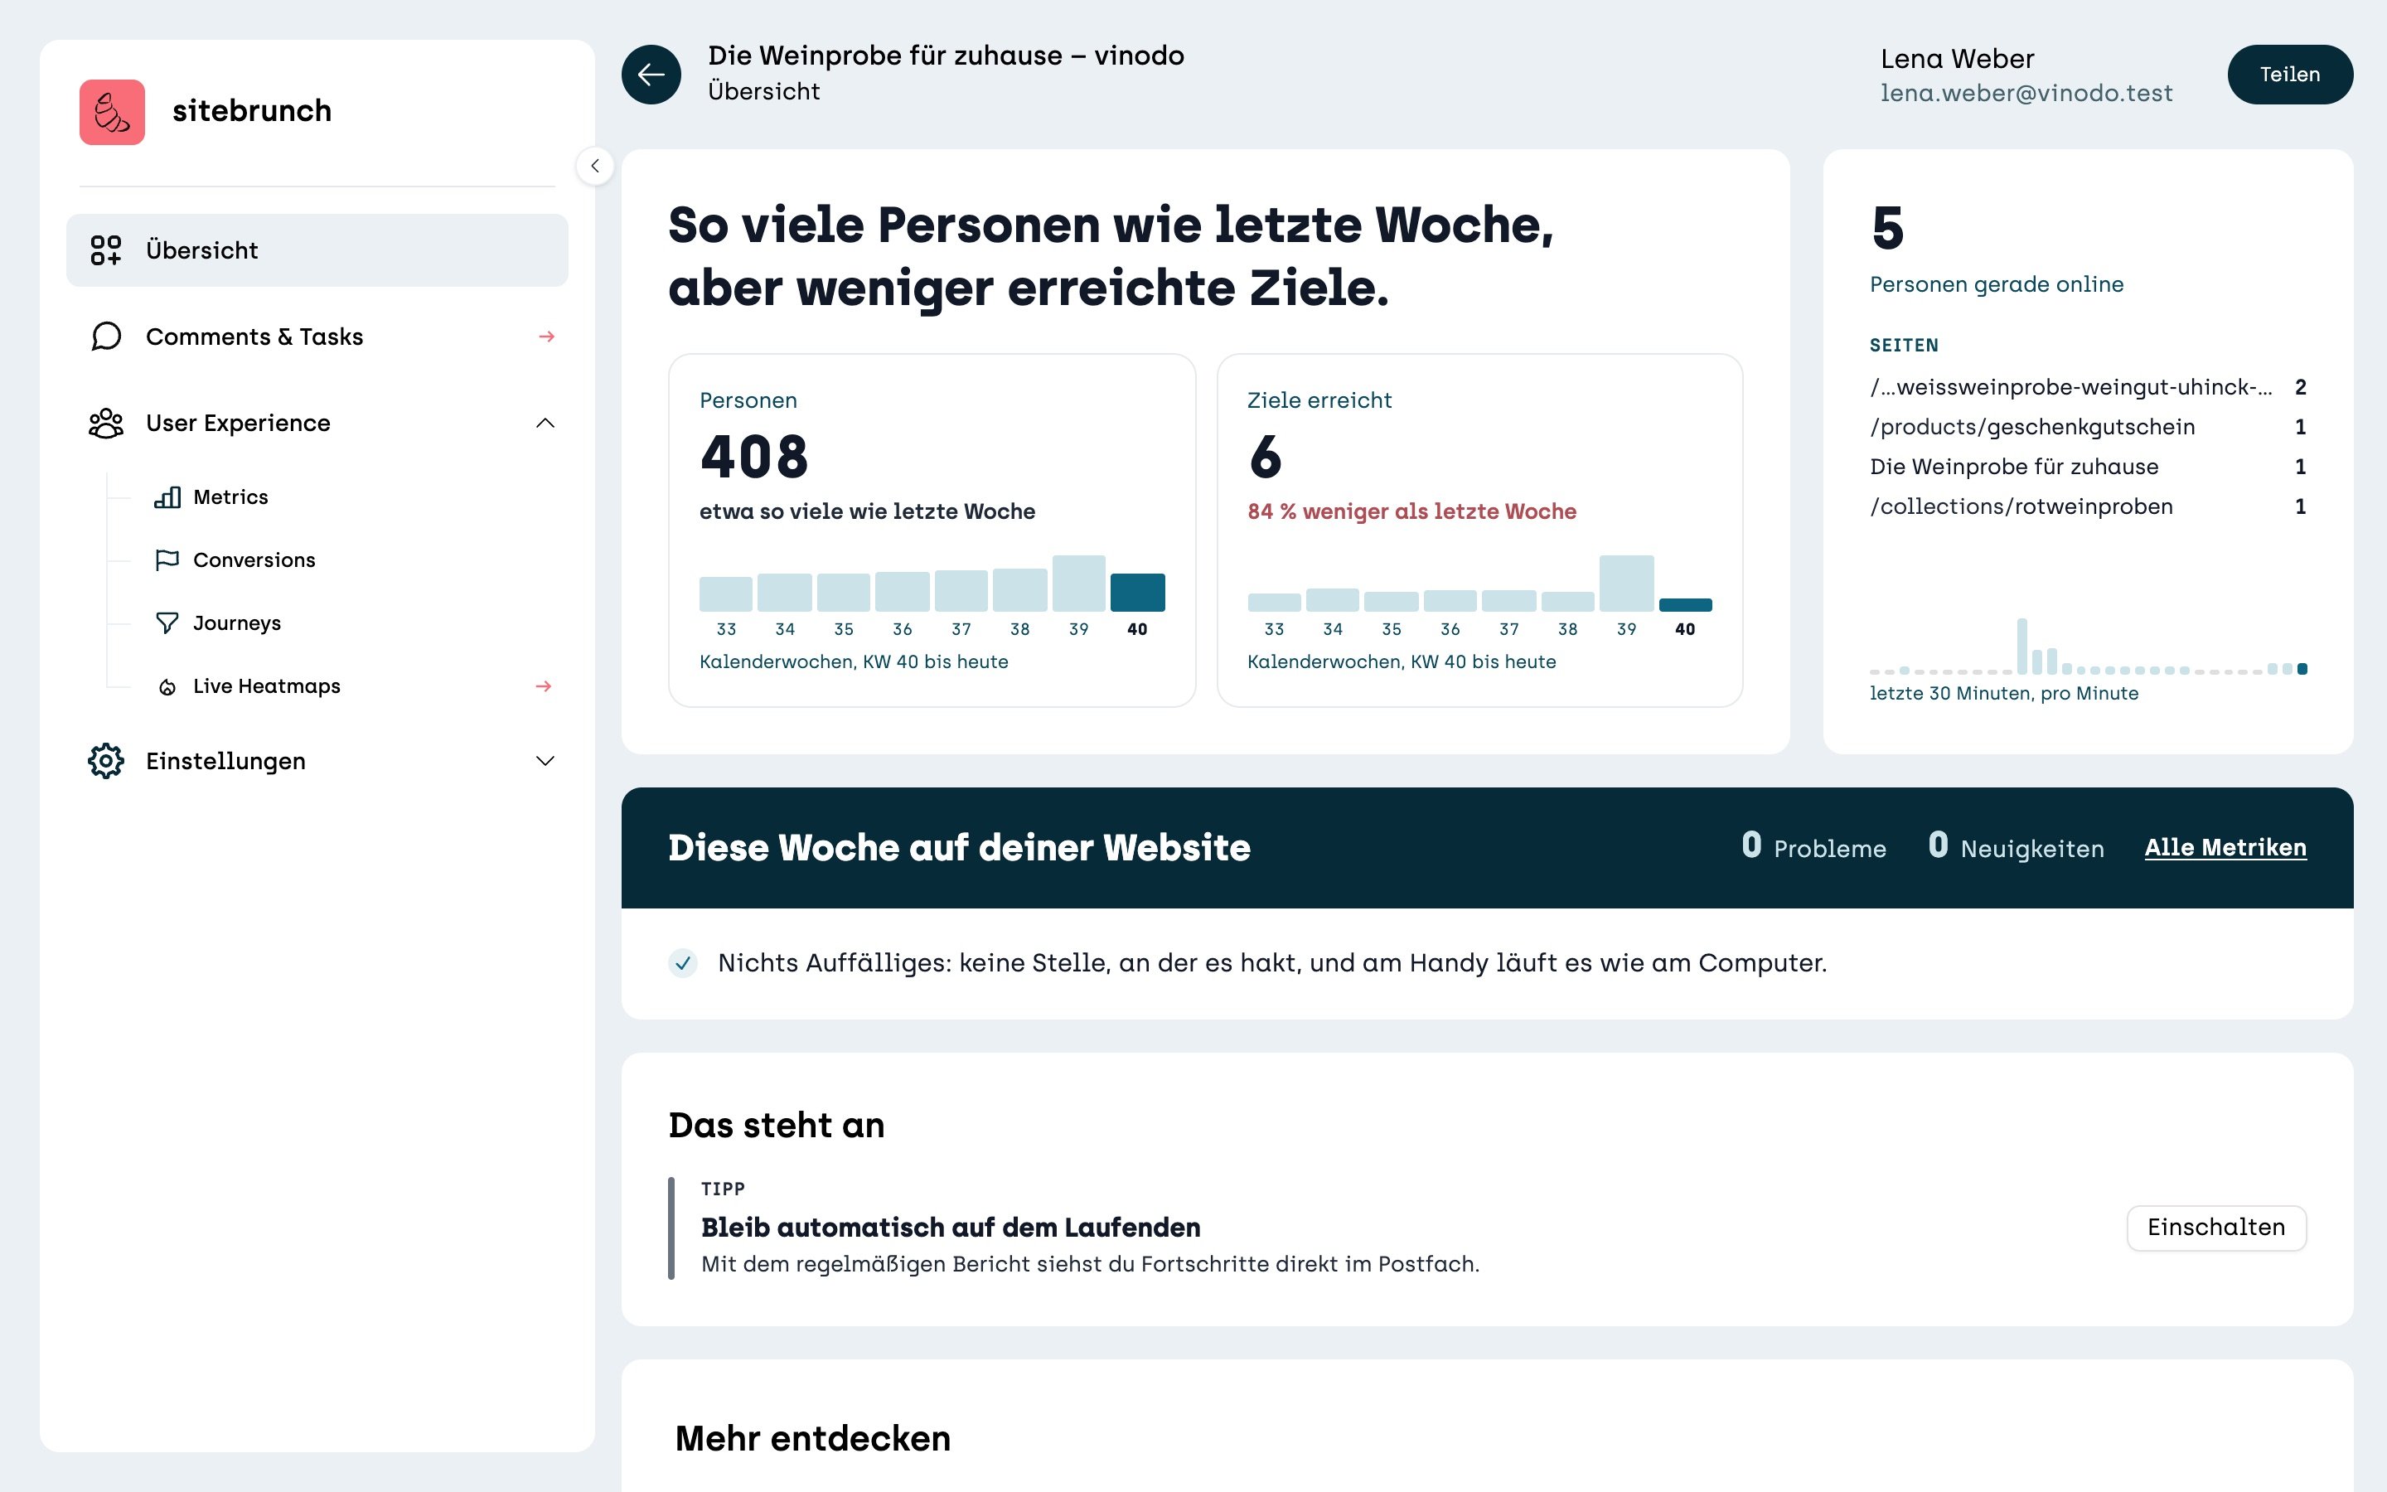The height and width of the screenshot is (1492, 2387).
Task: Click the Einschalten button
Action: point(2215,1228)
